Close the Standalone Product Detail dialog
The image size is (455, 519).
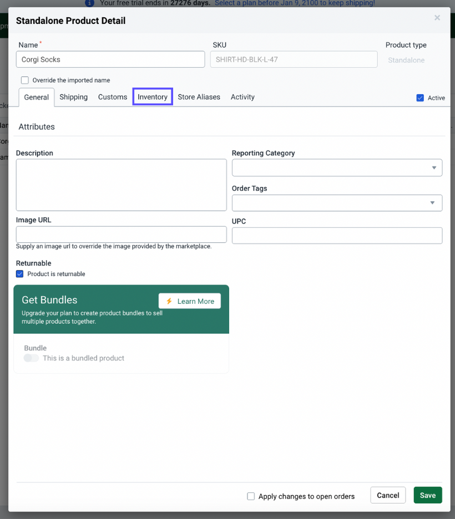click(x=437, y=18)
